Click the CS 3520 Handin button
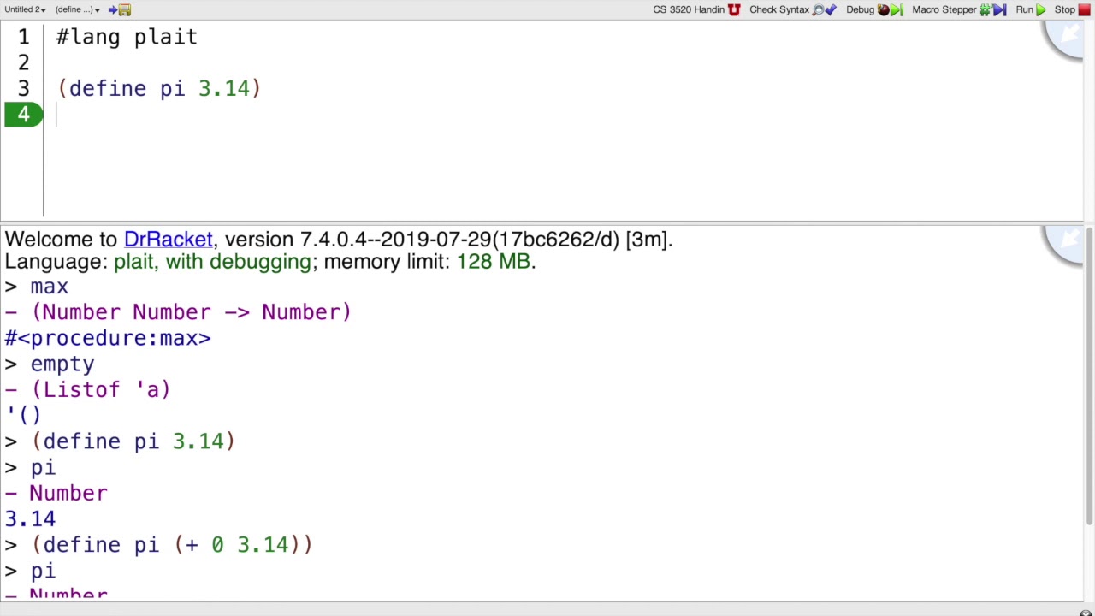 (x=696, y=9)
